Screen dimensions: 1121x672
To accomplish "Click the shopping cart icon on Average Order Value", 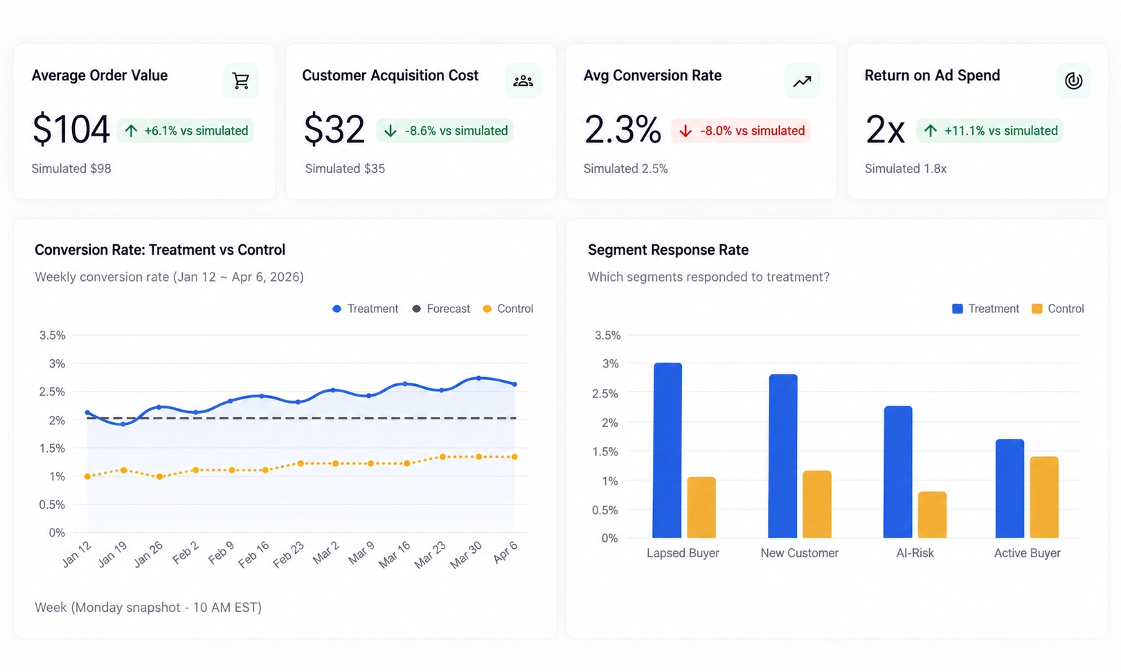I will point(241,81).
